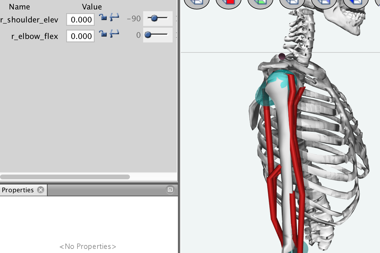380x253 pixels.
Task: Close the Properties panel tab
Action: point(41,190)
